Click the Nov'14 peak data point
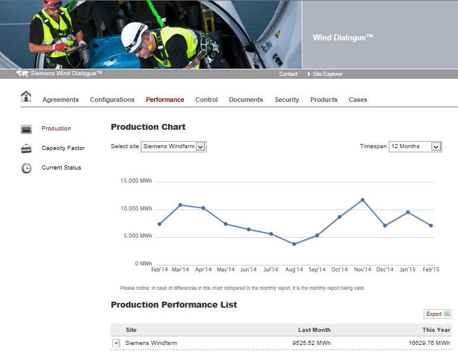Viewport: 458px width, 355px height. pyautogui.click(x=363, y=200)
